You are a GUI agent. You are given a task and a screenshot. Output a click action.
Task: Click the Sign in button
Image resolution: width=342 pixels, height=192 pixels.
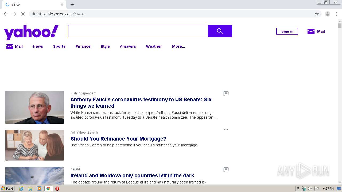point(287,31)
